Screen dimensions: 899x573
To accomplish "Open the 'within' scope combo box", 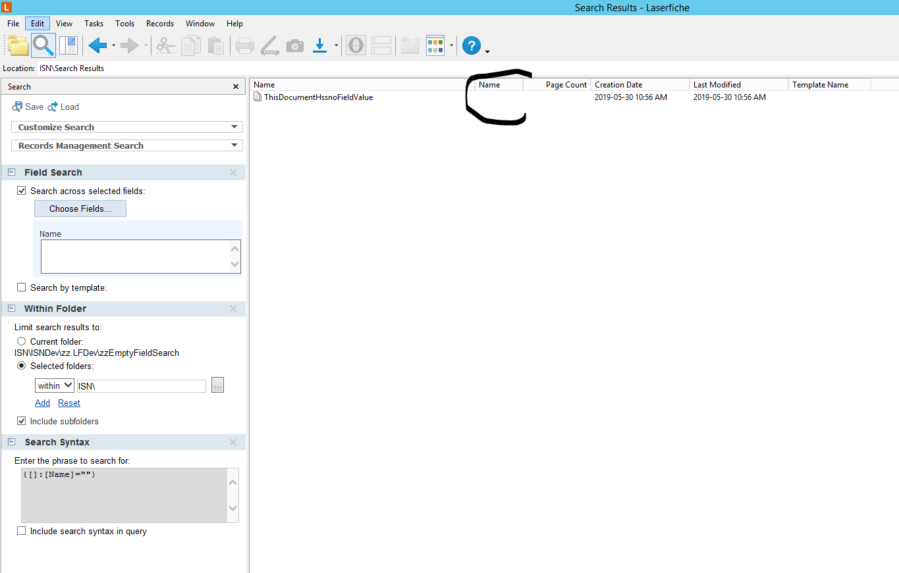I will tap(55, 386).
